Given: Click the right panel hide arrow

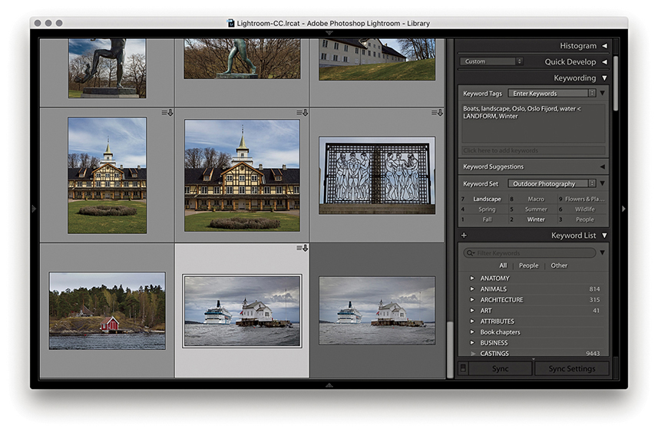Looking at the screenshot, I should (623, 209).
